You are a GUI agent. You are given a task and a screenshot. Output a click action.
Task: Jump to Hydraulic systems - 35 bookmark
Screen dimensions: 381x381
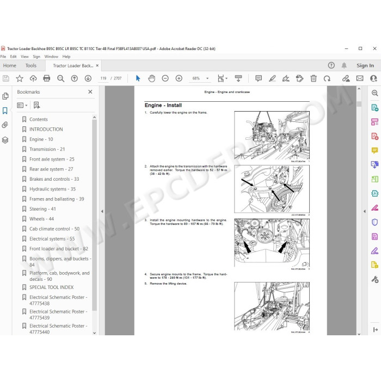(52, 189)
